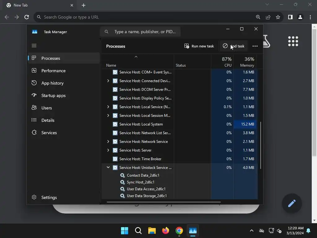Switch to the Users page
317x238 pixels.
(64, 108)
